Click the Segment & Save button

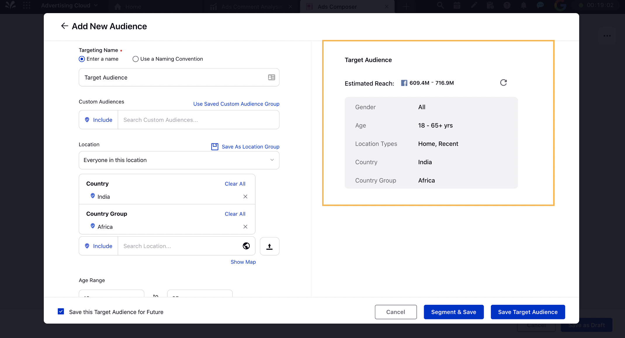coord(453,312)
